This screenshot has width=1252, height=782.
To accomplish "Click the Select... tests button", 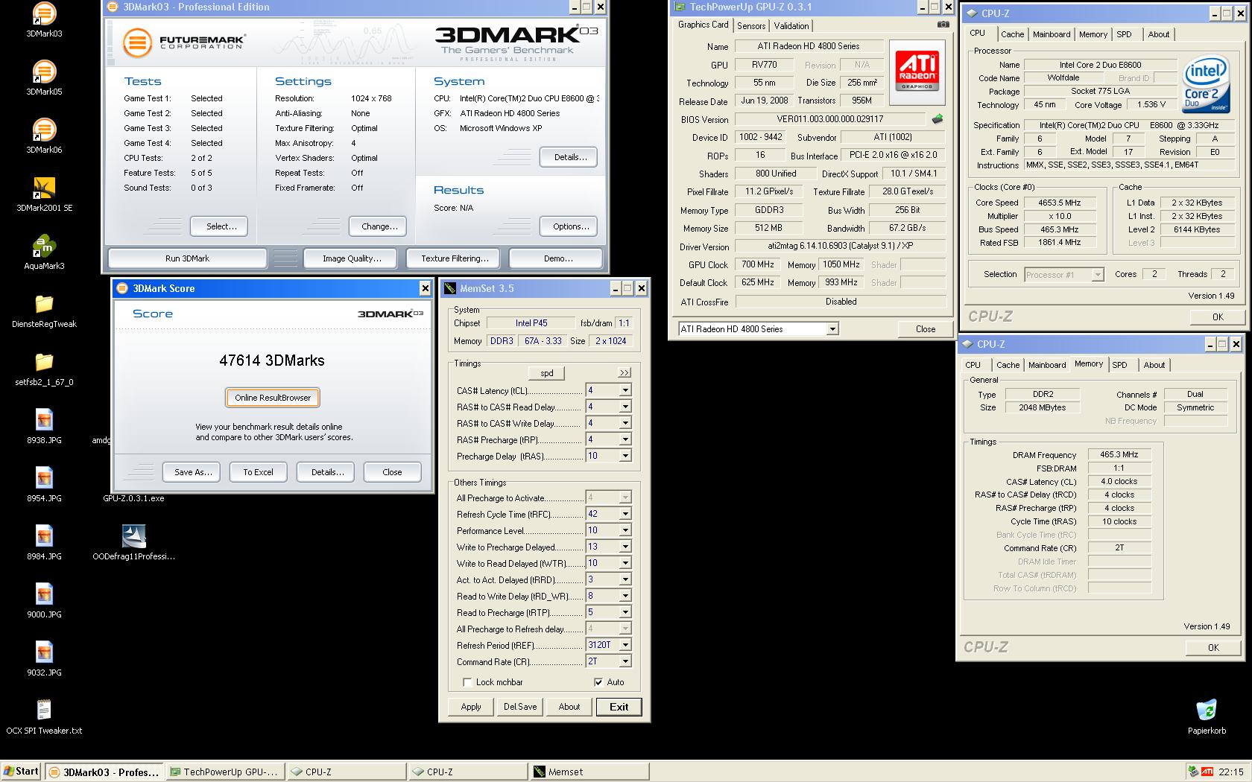I will click(218, 226).
